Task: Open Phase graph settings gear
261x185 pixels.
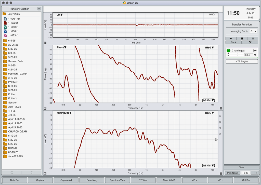Action: coord(221,108)
